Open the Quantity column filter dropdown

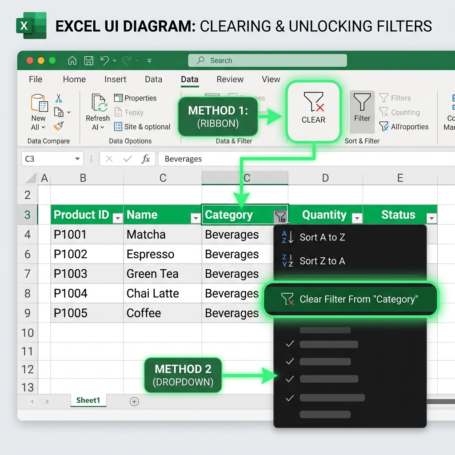coord(357,218)
